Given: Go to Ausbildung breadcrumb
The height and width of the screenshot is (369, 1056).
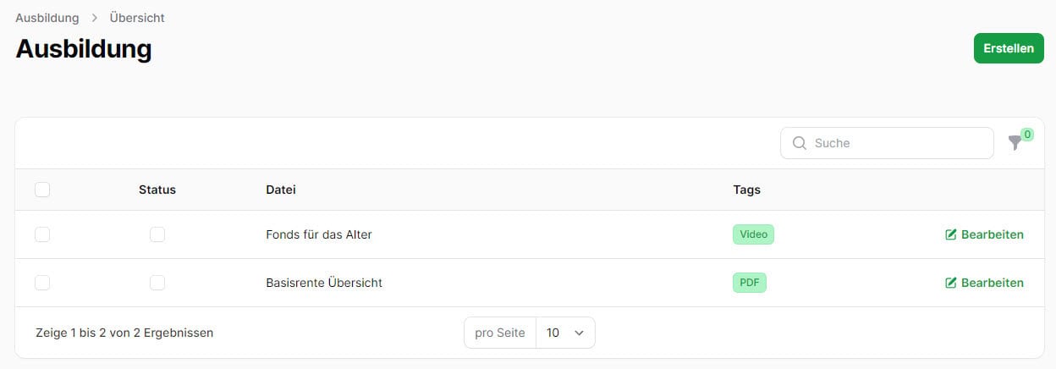Looking at the screenshot, I should point(47,18).
